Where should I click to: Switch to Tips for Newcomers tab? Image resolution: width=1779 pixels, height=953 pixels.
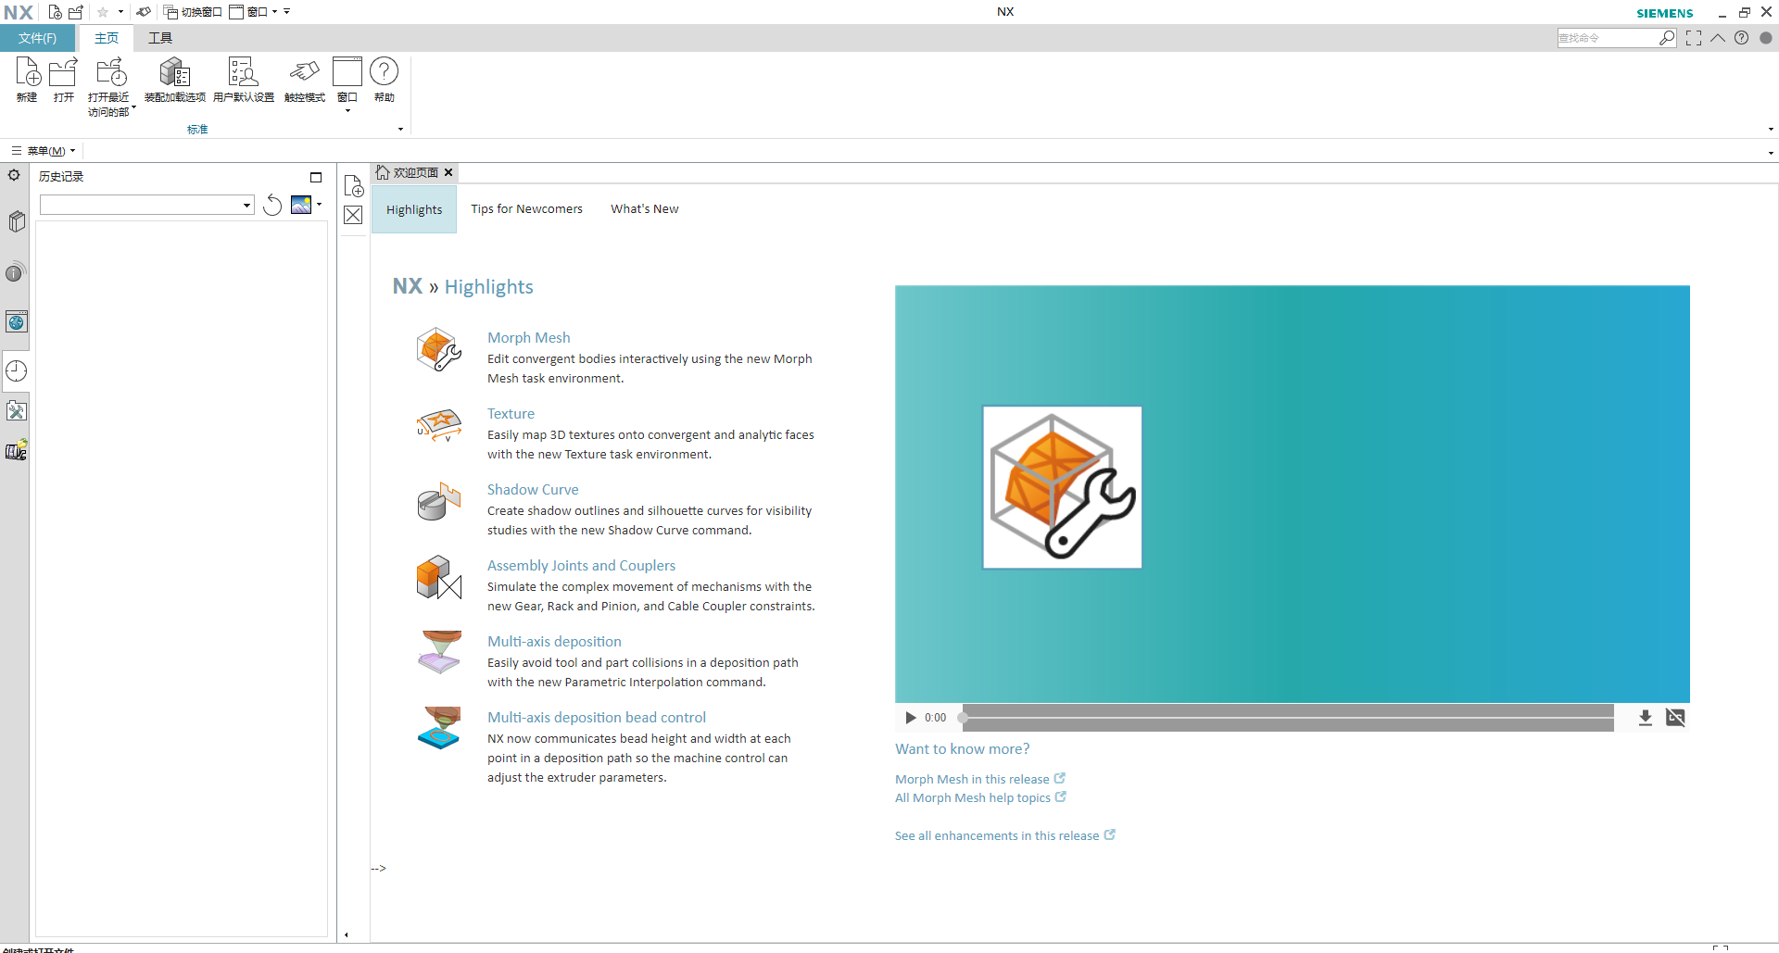pos(526,209)
